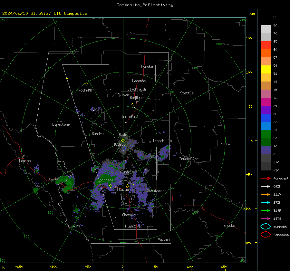Click the RedDeer city label
The image size is (290, 271).
coord(137,98)
